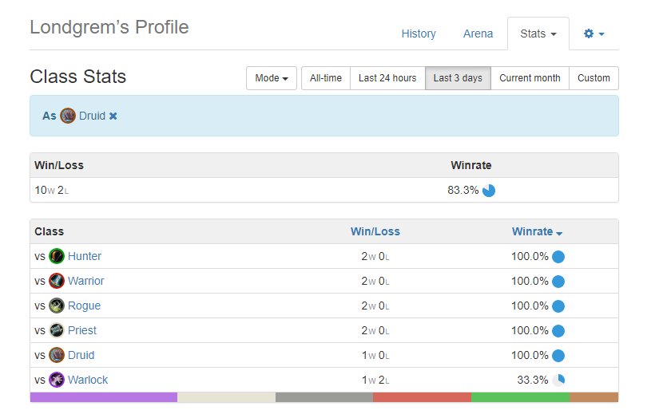659x418 pixels.
Task: Click the "1w 0L" Druid record
Action: (x=375, y=355)
